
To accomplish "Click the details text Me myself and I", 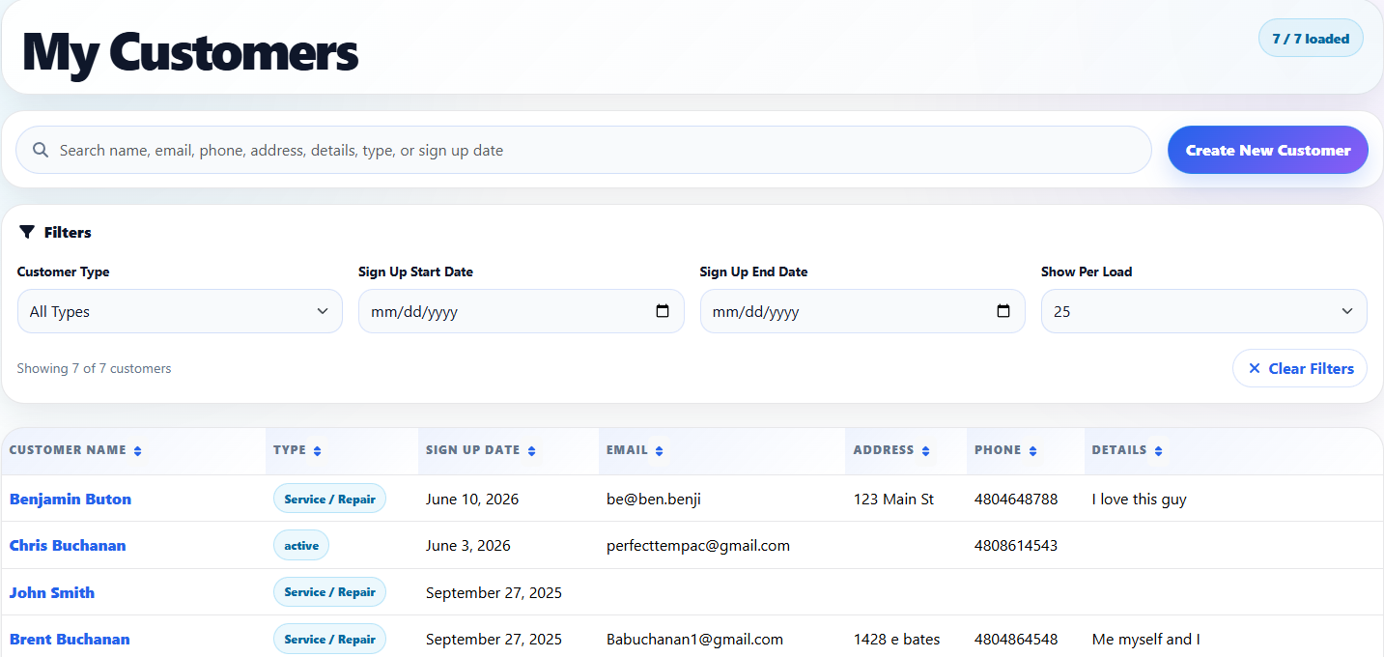I will pos(1145,639).
